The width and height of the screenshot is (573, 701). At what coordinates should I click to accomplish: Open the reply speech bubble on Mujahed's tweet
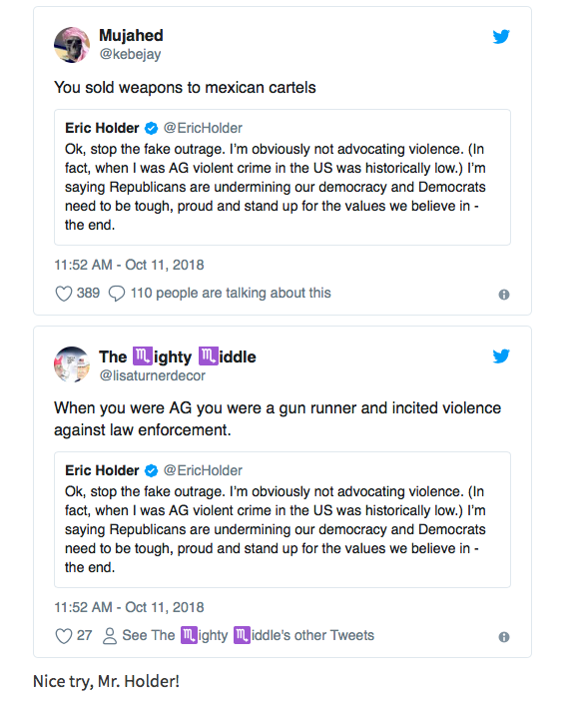(117, 294)
